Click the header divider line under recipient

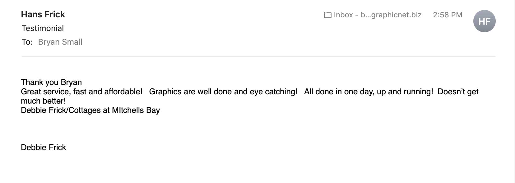[x=258, y=57]
